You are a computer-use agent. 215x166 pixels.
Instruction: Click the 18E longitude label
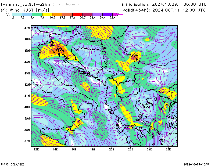(x=93, y=149)
